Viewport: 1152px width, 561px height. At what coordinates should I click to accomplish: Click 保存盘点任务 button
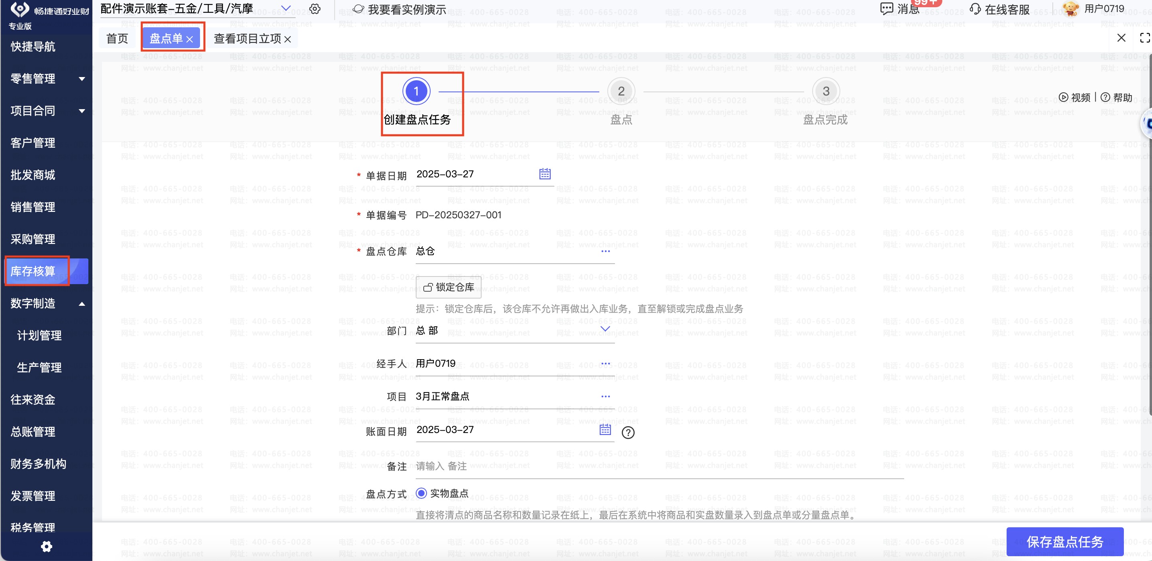pos(1064,541)
